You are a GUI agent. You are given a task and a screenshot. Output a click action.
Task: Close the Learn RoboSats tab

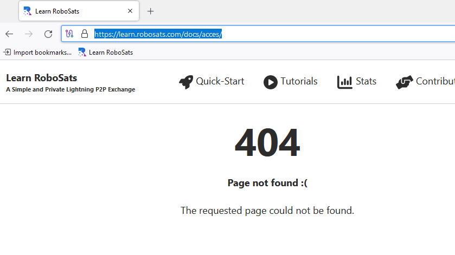tap(130, 11)
